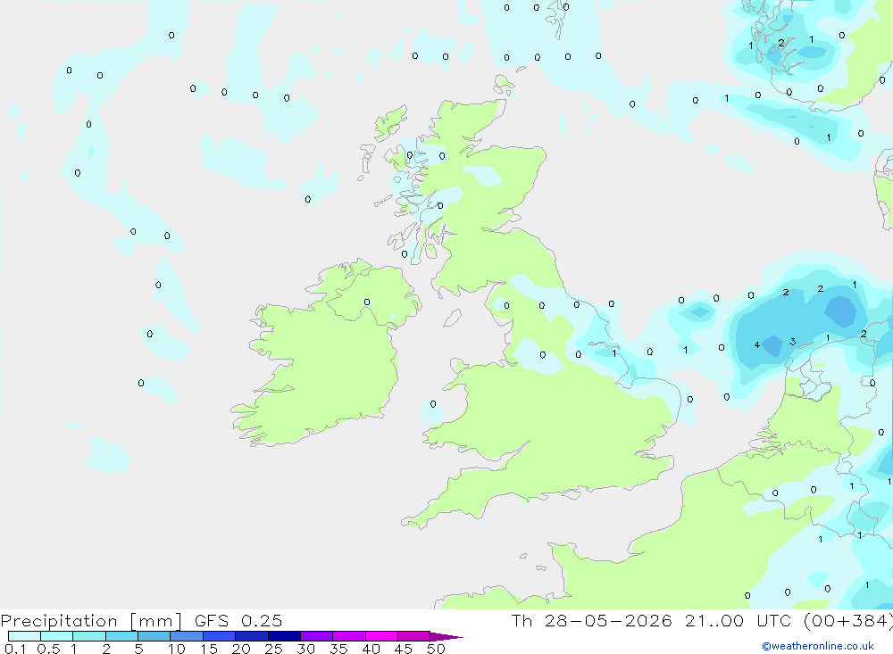
Task: Select the 0.5–1 mm legend color swatch
Action: coord(56,636)
